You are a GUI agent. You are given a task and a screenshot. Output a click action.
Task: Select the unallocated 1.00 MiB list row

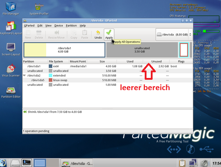(x=108, y=85)
